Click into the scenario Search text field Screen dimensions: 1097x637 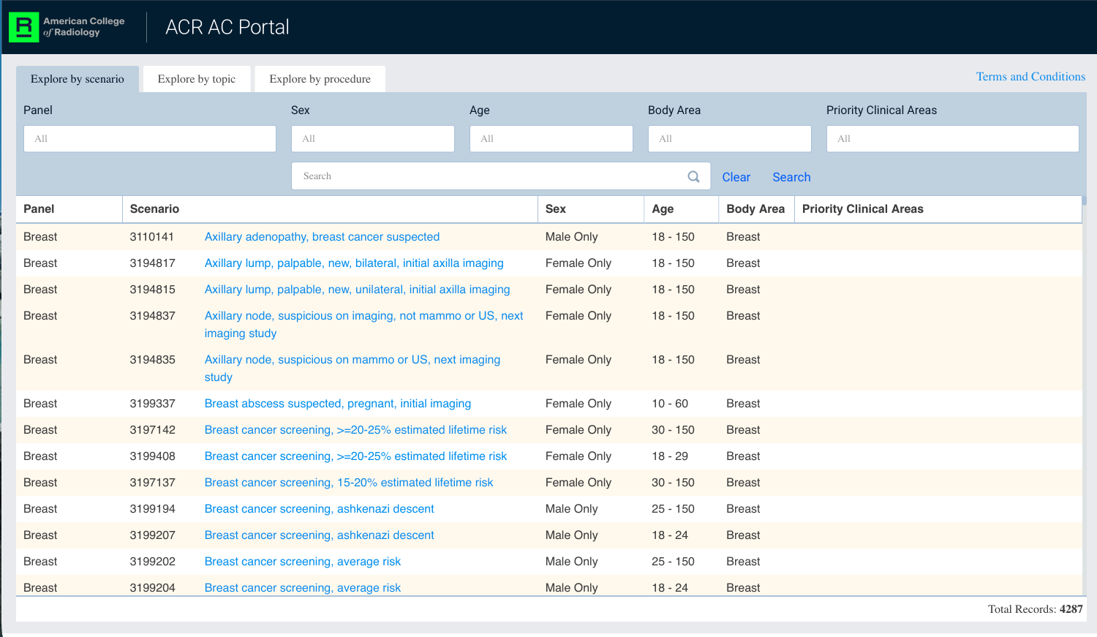tap(490, 176)
